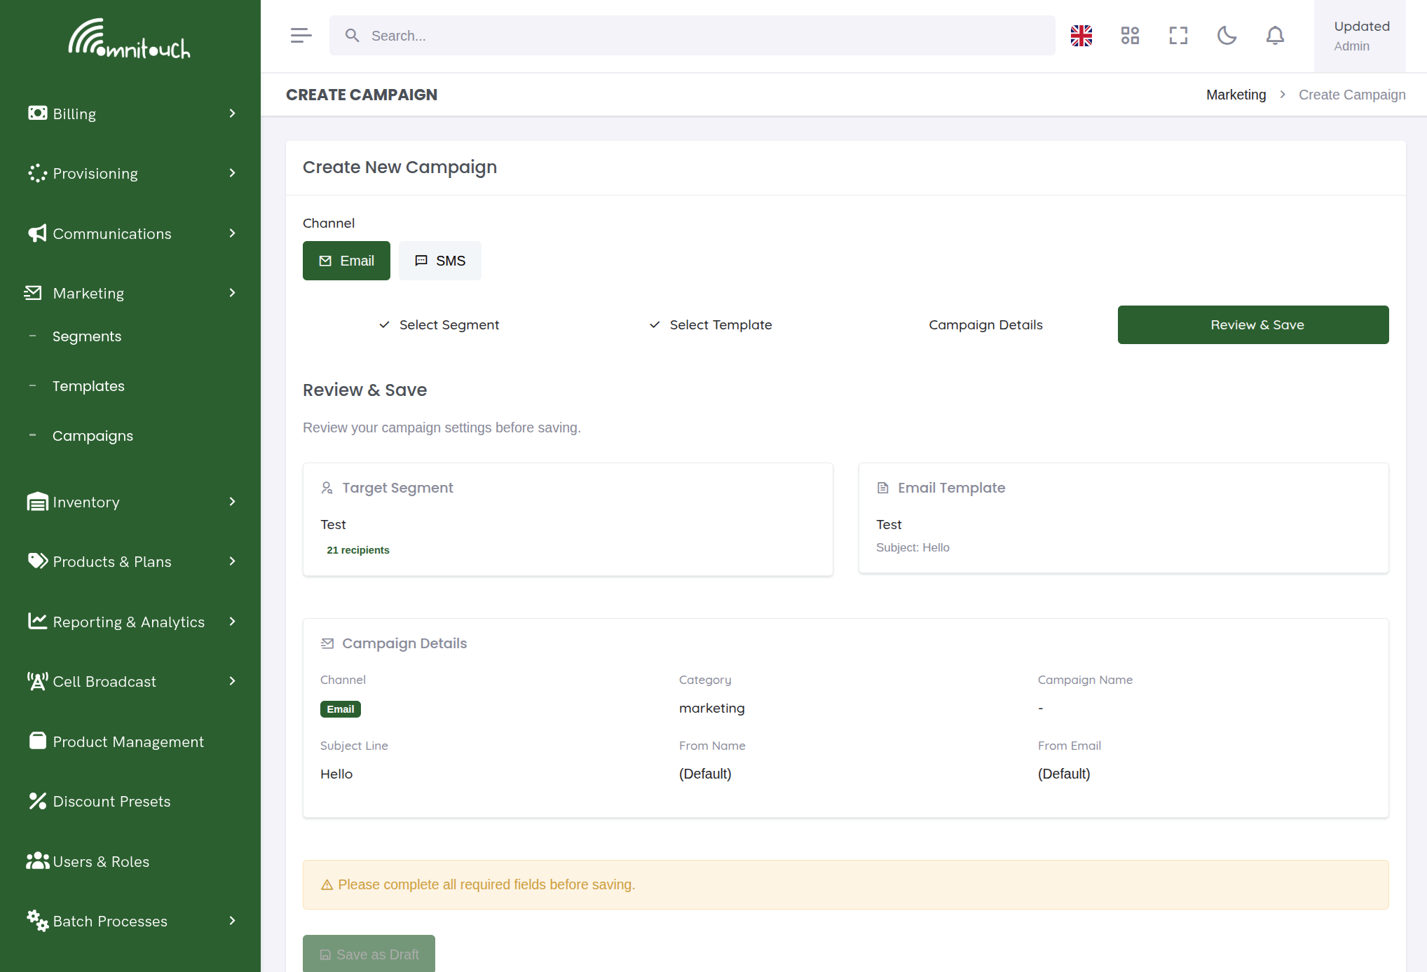This screenshot has height=972, width=1427.
Task: Click the Communications megaphone icon
Action: pos(37,233)
